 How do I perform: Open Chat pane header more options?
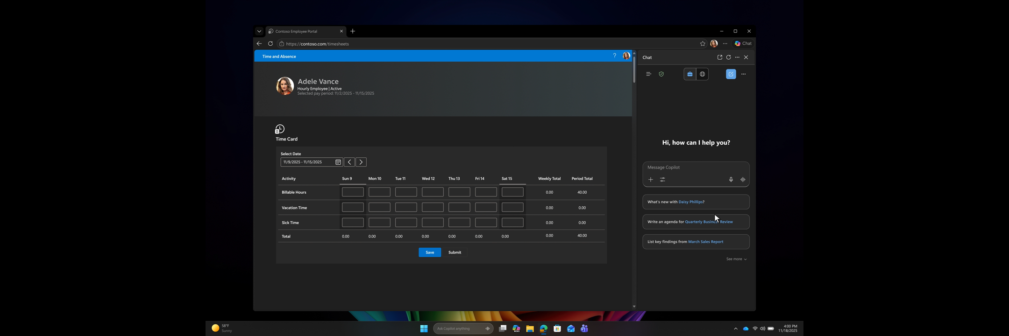click(x=737, y=57)
